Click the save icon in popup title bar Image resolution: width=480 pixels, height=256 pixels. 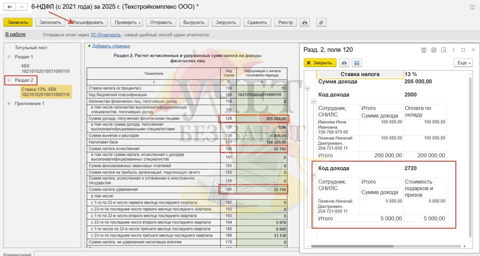(x=424, y=50)
